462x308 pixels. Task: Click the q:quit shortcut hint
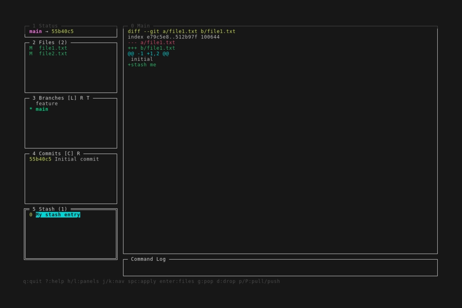pos(32,281)
